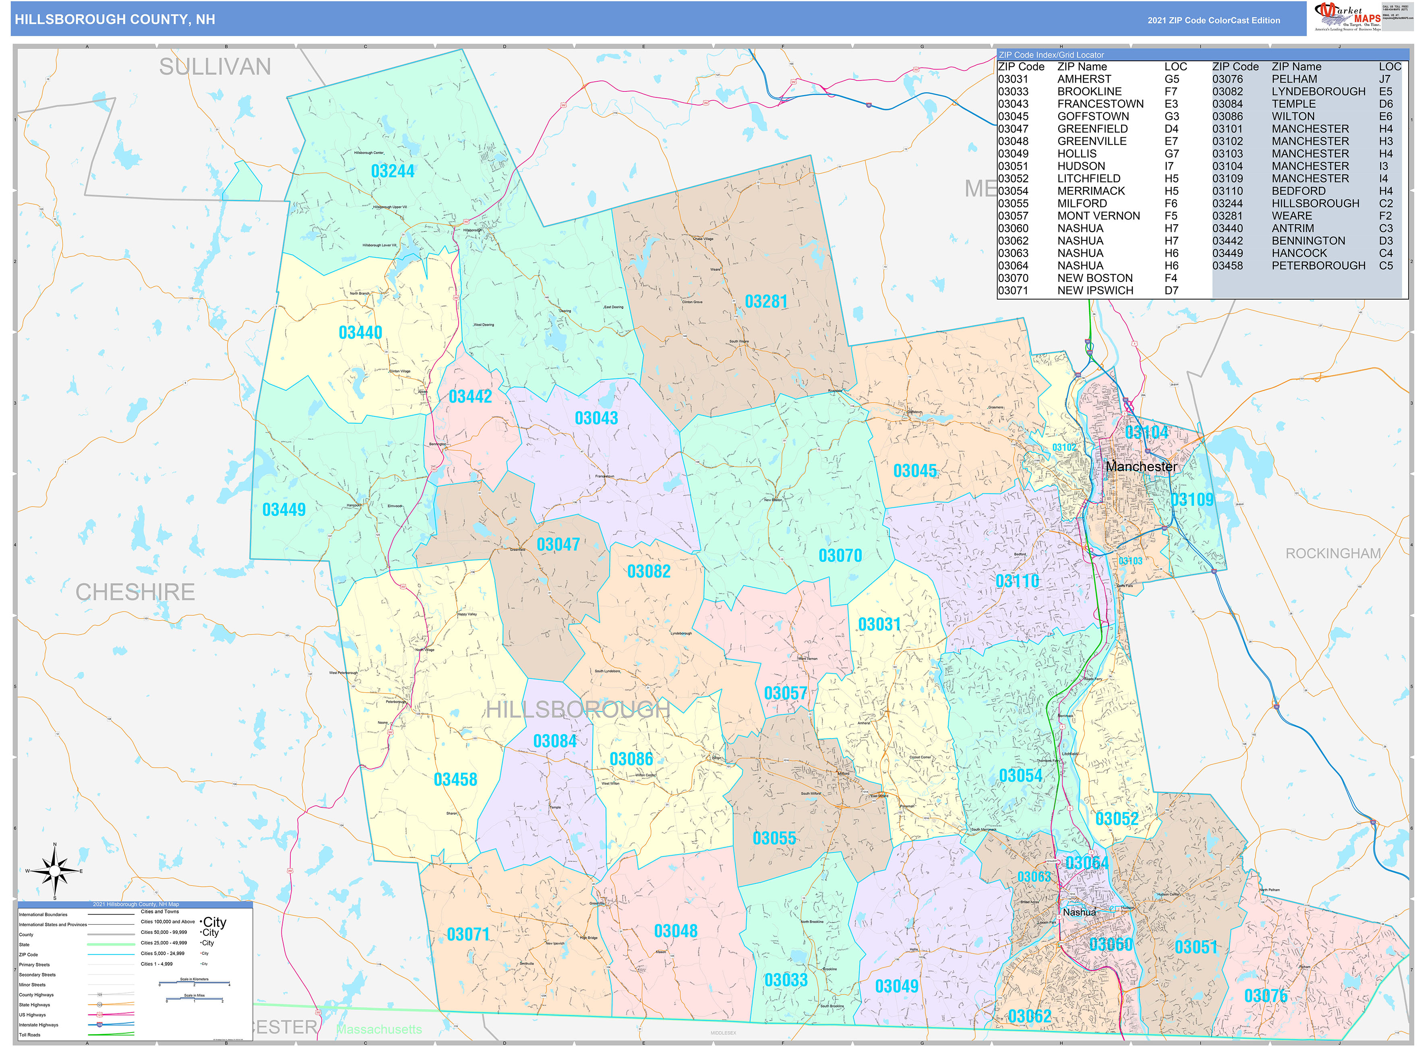Click the 03049 ZIP label on the map
The image size is (1421, 1047).
[x=896, y=986]
